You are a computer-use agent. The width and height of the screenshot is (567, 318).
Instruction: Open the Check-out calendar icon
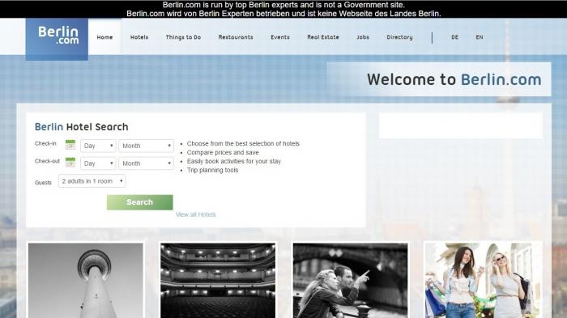pyautogui.click(x=70, y=163)
